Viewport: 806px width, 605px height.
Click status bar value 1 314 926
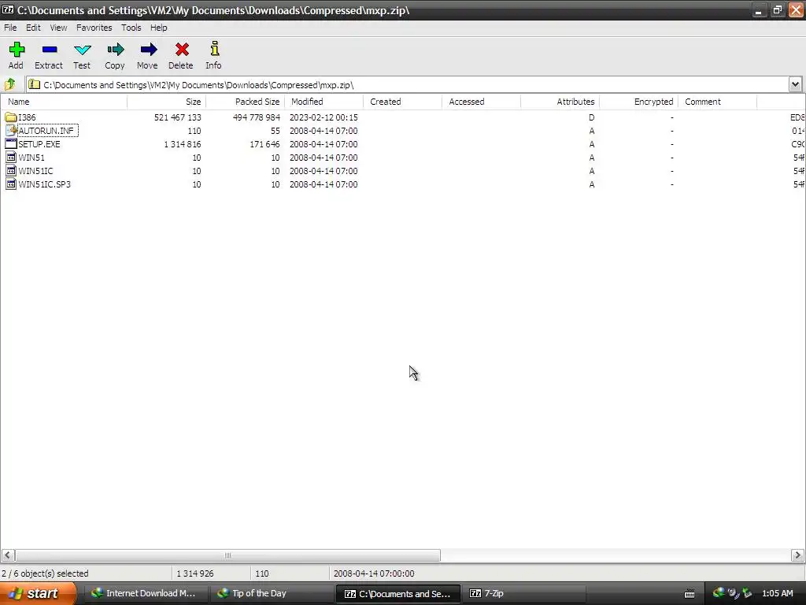[x=195, y=573]
